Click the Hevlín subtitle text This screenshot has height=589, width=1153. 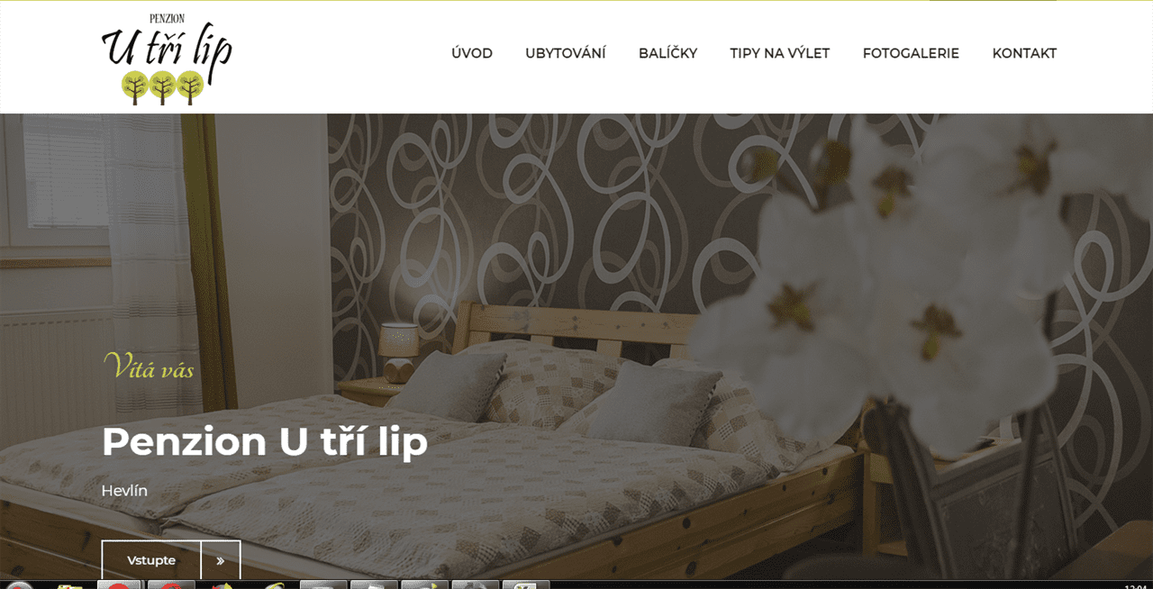click(x=124, y=491)
